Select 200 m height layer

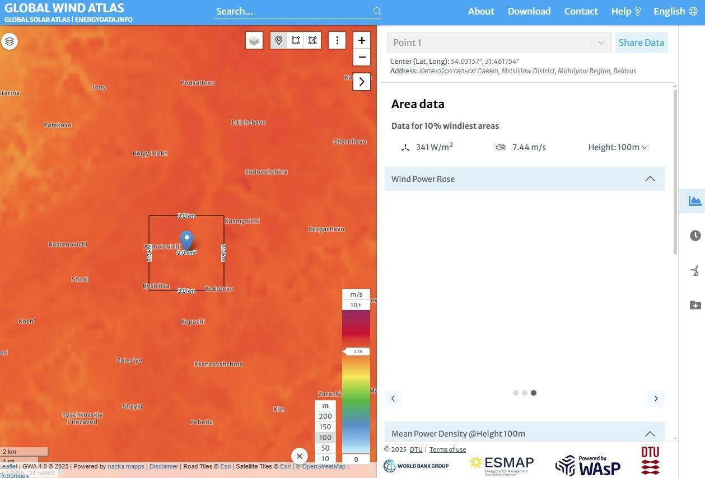coord(325,416)
